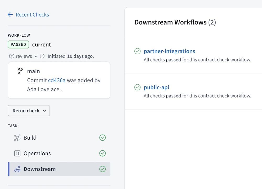Open the Rerun check dropdown
This screenshot has width=262, height=189.
pos(29,111)
